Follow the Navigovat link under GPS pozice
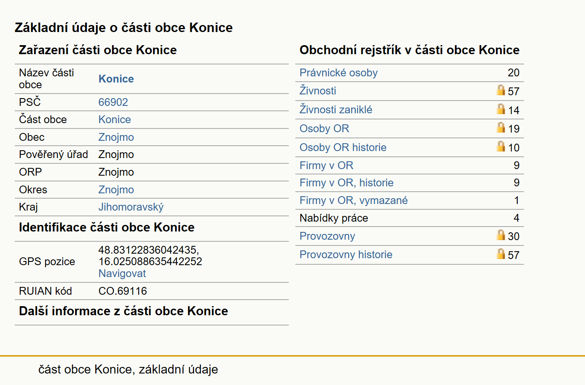 pos(122,273)
